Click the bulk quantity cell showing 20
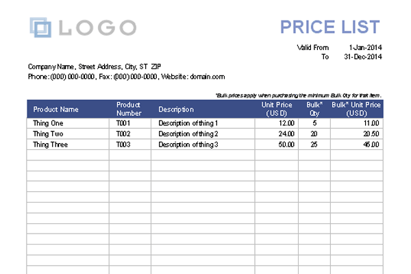The width and height of the screenshot is (411, 274). [x=314, y=134]
